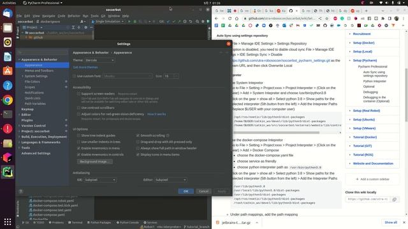Click font Size stepper field

(x=171, y=76)
